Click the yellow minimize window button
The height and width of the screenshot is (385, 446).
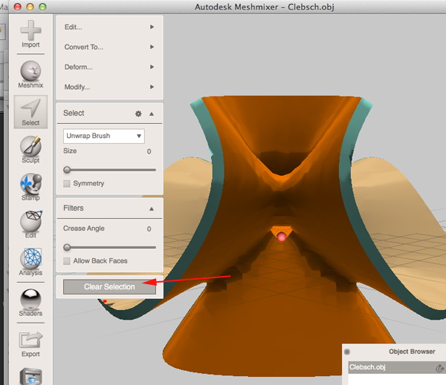30,7
